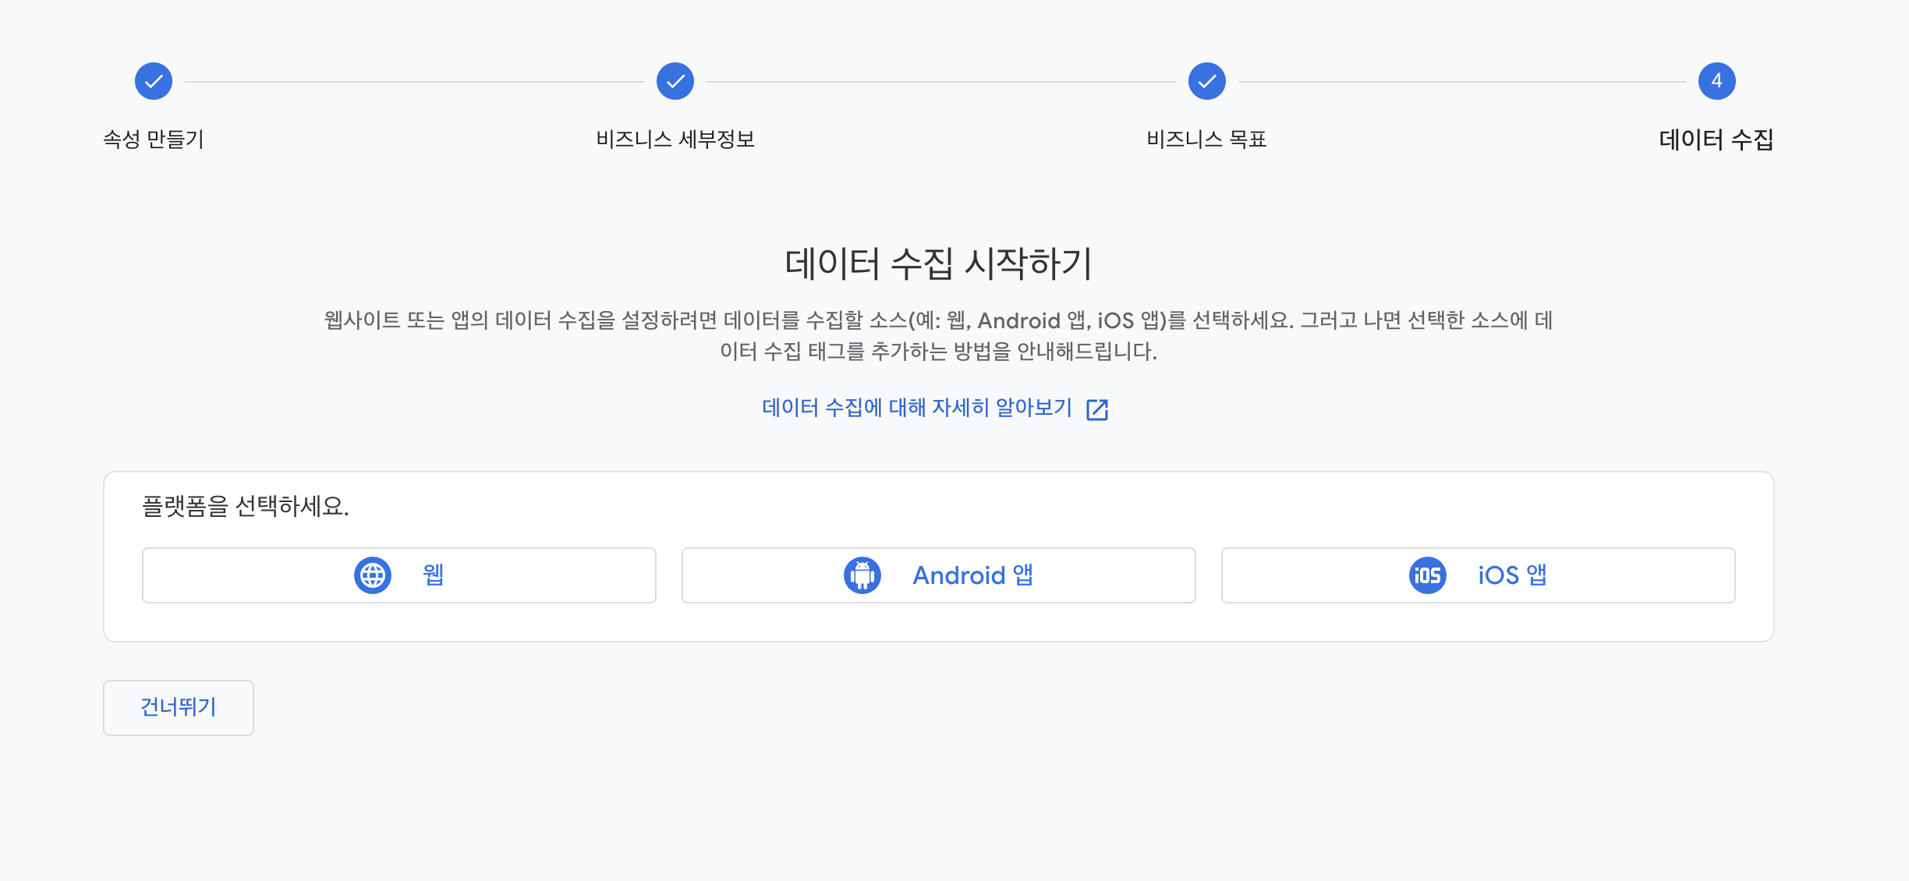Go to 속성 만들기 step label

tap(154, 140)
